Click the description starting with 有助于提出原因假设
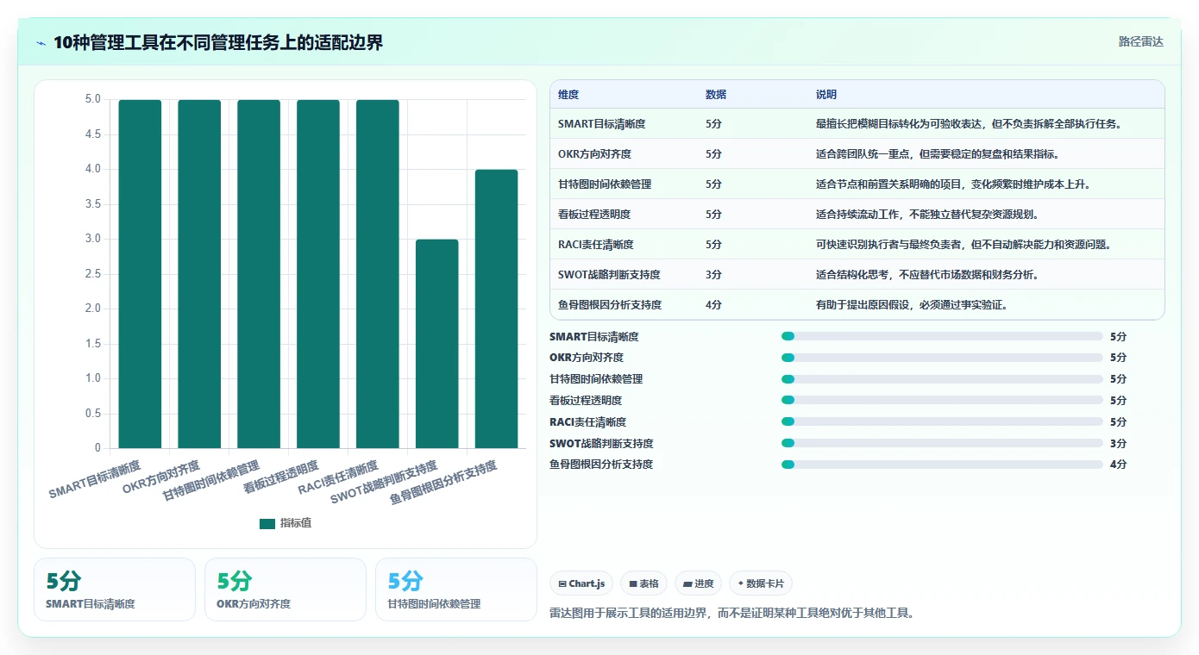Screen dimensions: 1199x655 (x=912, y=305)
